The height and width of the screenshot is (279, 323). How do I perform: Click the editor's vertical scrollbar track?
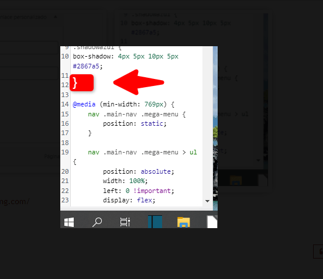(x=208, y=123)
